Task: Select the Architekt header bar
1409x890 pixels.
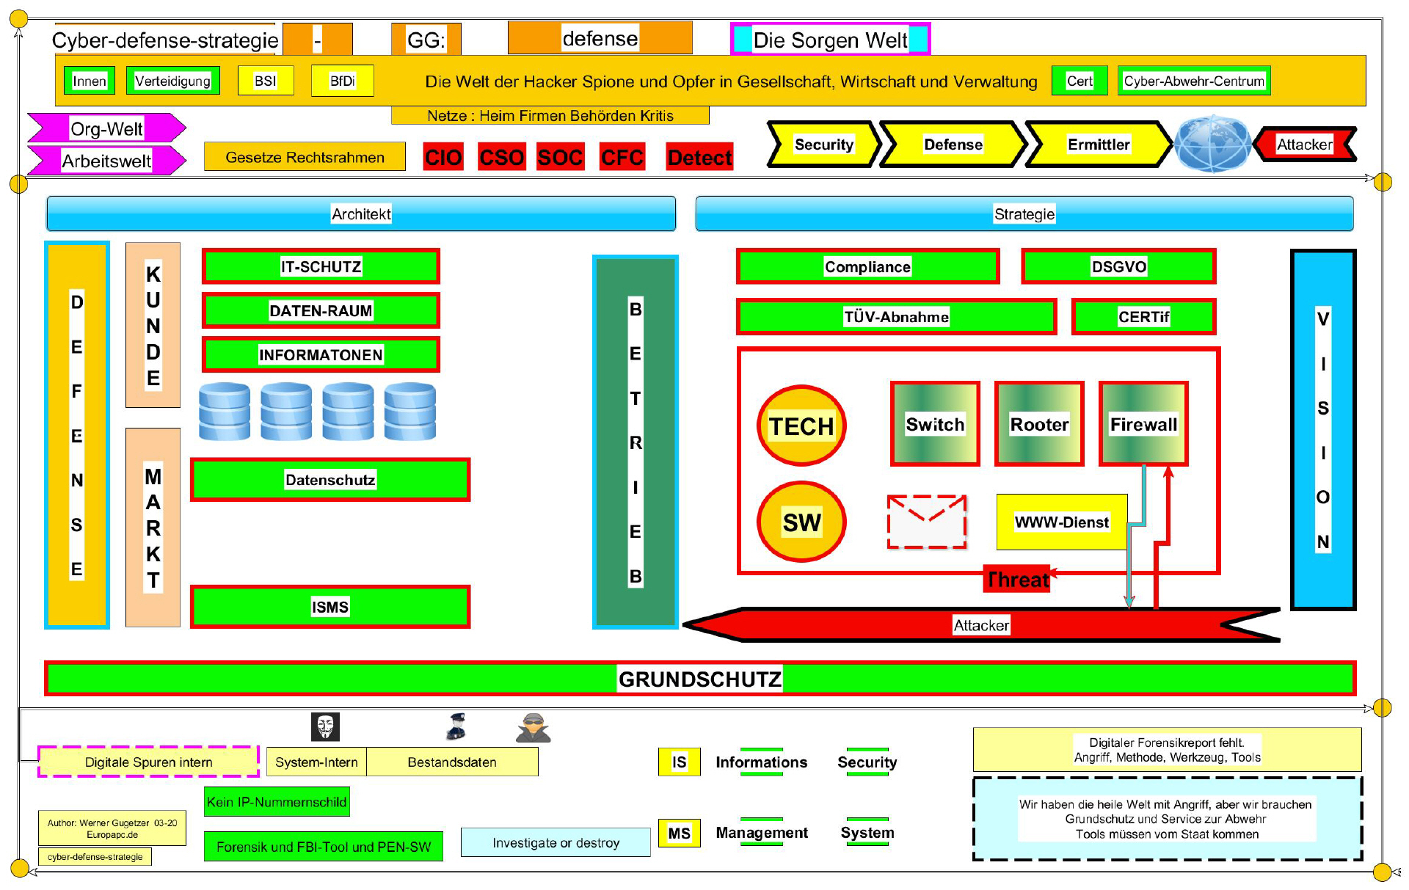Action: pos(360,214)
